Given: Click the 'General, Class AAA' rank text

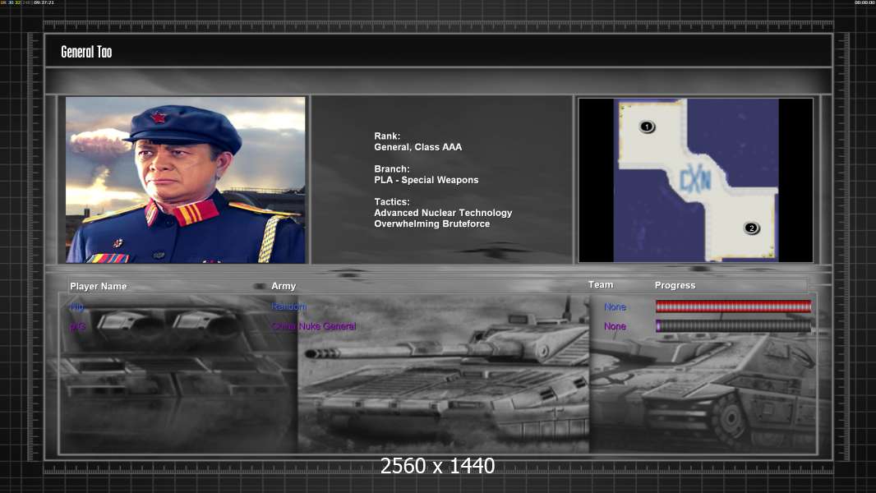Looking at the screenshot, I should click(418, 147).
